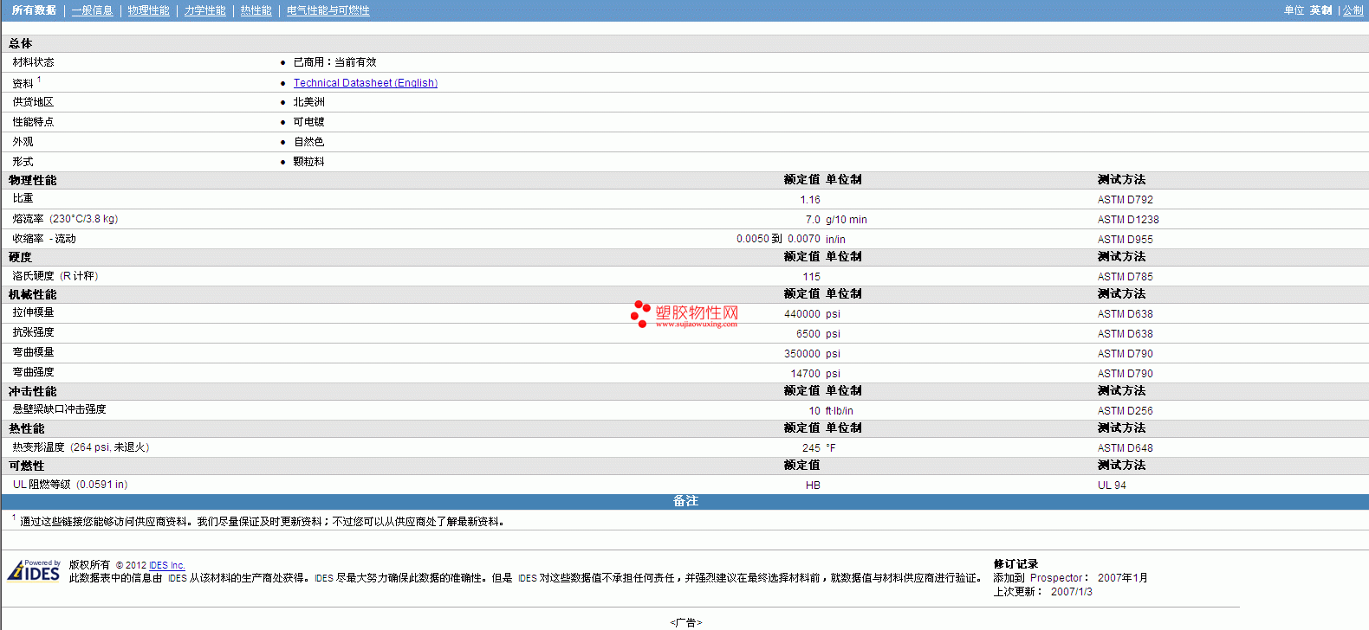Viewport: 1369px width, 630px height.
Task: Click the 北美洲 value
Action: tap(309, 102)
